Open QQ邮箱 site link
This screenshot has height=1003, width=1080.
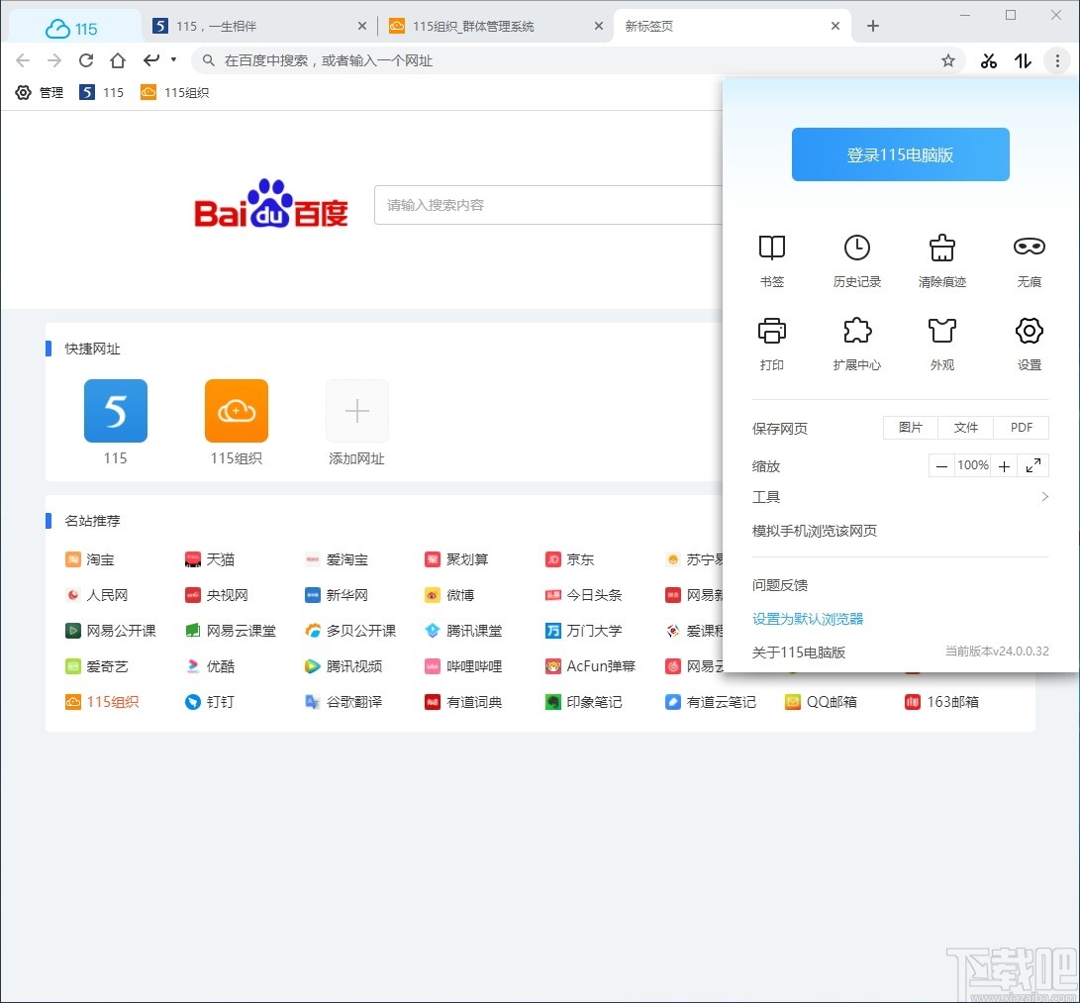[821, 702]
